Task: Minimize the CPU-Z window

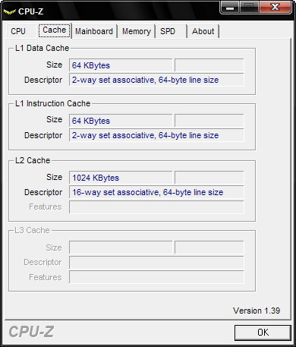Action: (230, 8)
